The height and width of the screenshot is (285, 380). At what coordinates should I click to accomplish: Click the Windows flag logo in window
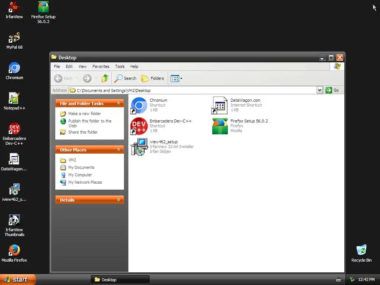tap(337, 66)
